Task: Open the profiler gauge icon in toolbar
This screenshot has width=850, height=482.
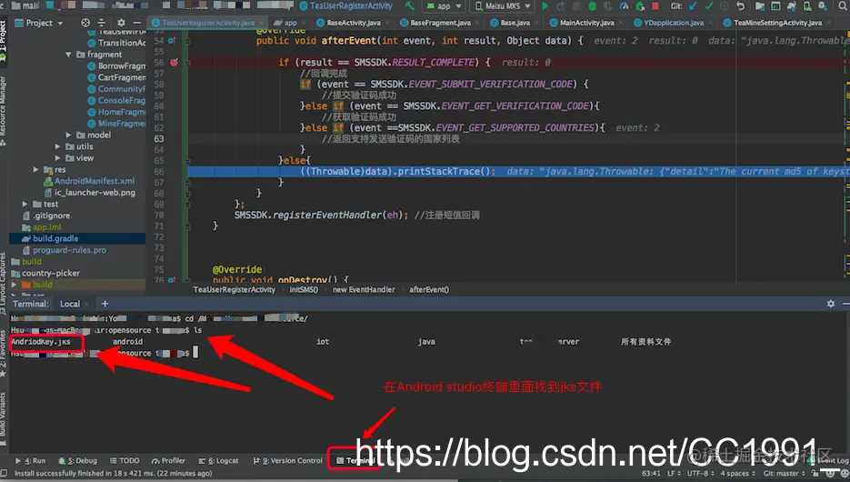Action: click(x=624, y=6)
